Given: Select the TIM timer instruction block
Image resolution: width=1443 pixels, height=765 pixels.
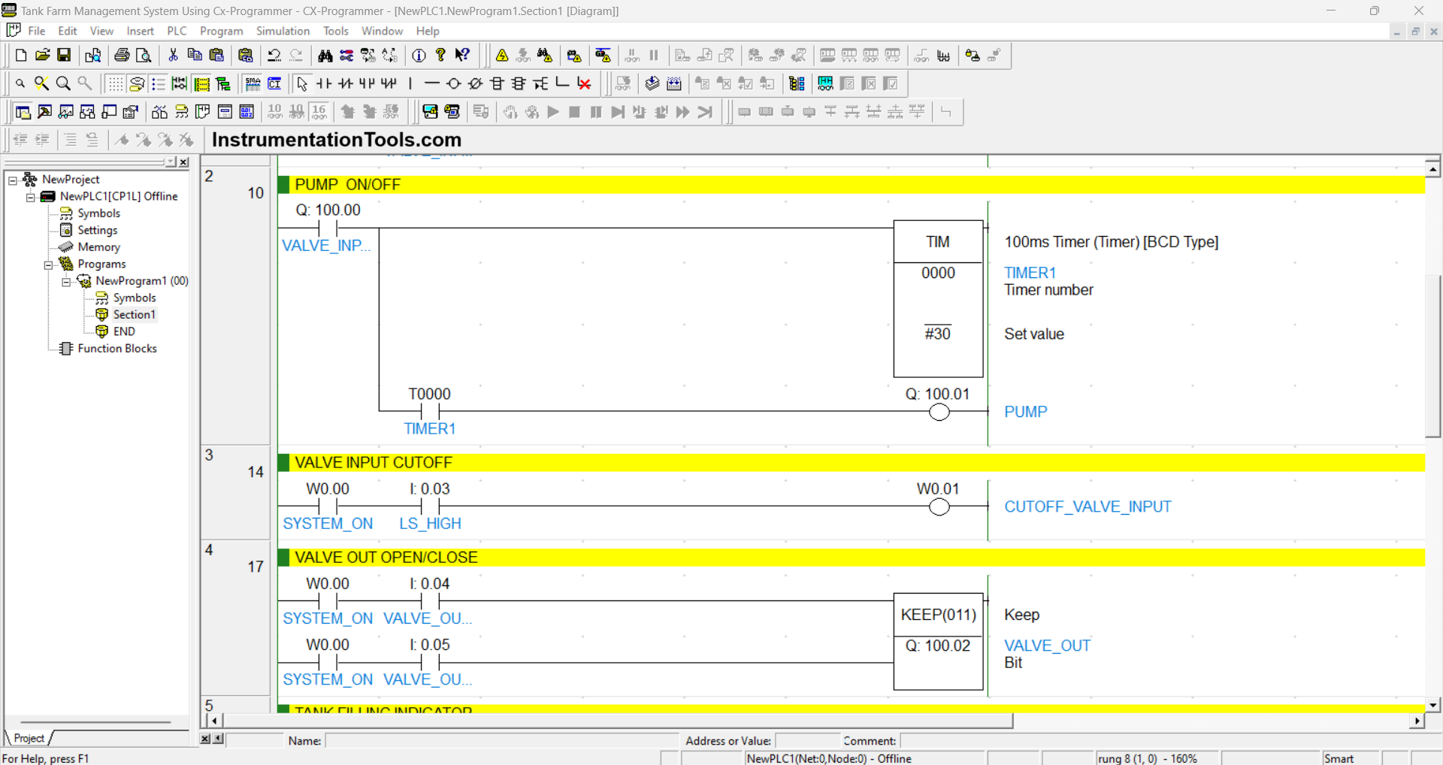Looking at the screenshot, I should tap(938, 298).
